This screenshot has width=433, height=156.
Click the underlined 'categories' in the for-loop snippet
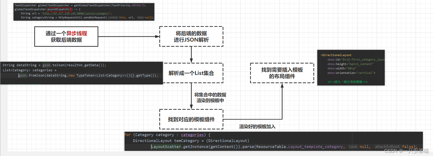pyautogui.click(x=192, y=135)
